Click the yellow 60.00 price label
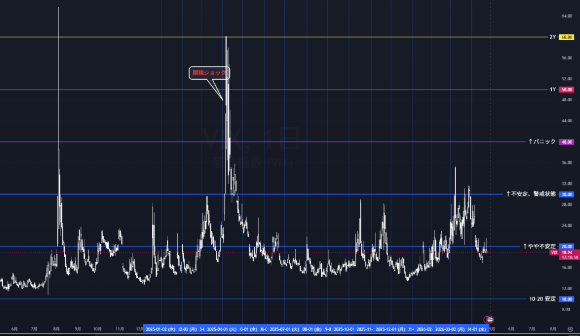 (566, 37)
